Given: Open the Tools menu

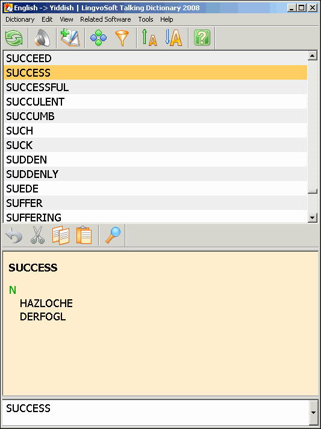Looking at the screenshot, I should click(x=146, y=19).
